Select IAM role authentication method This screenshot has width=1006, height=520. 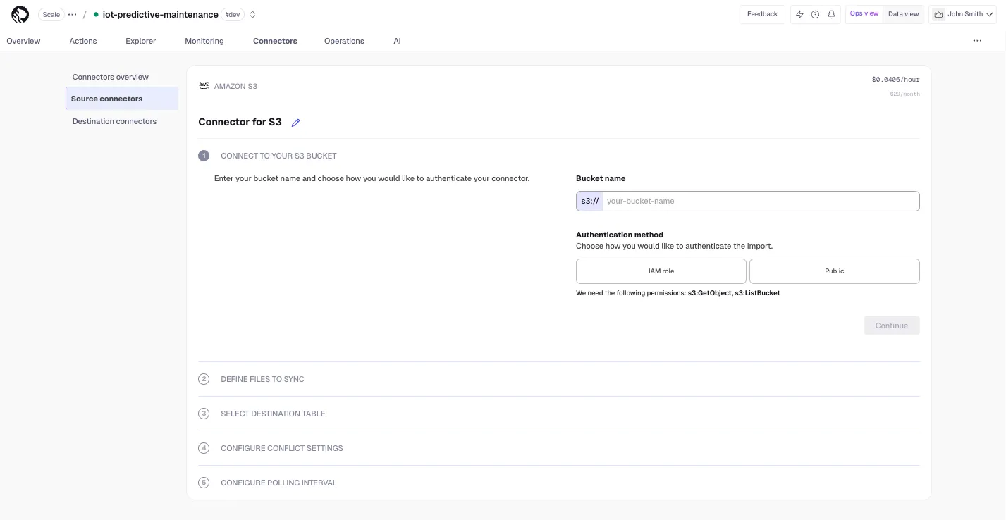click(x=661, y=271)
